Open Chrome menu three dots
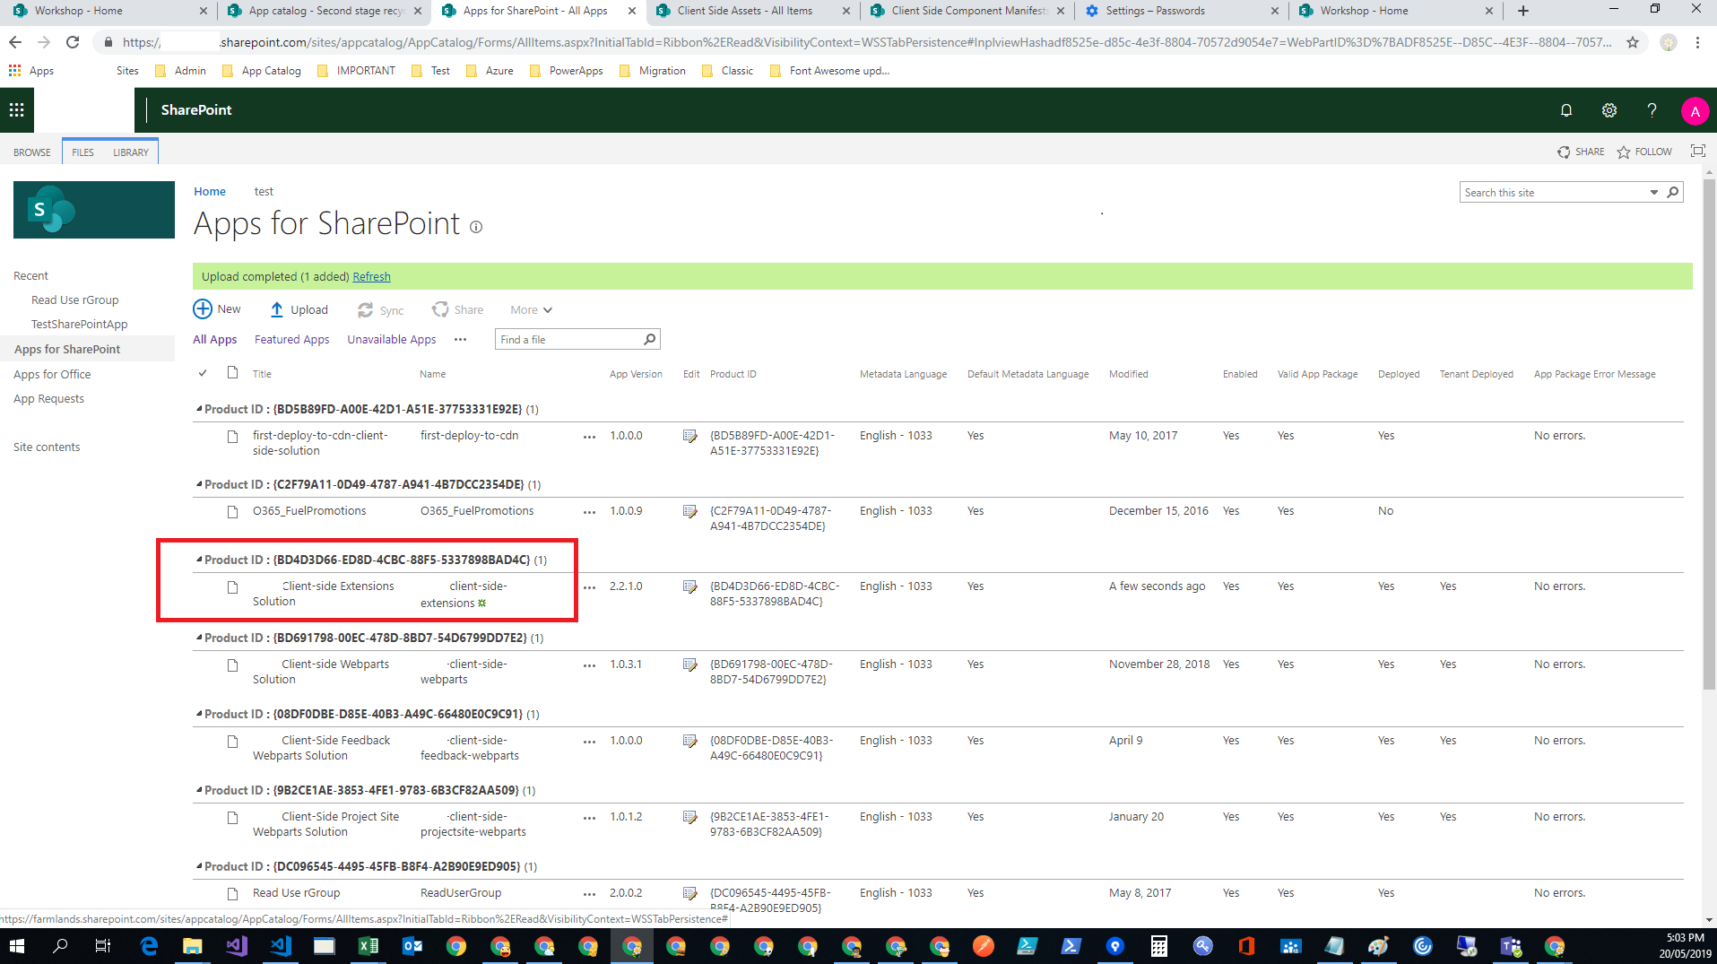 point(1697,42)
